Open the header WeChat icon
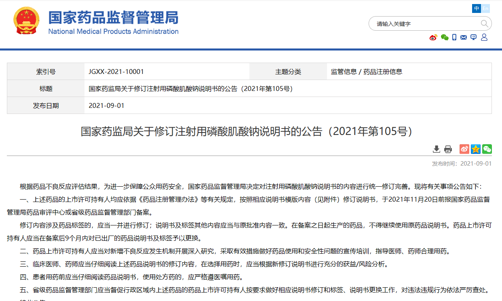This screenshot has height=301, width=502. (x=445, y=38)
